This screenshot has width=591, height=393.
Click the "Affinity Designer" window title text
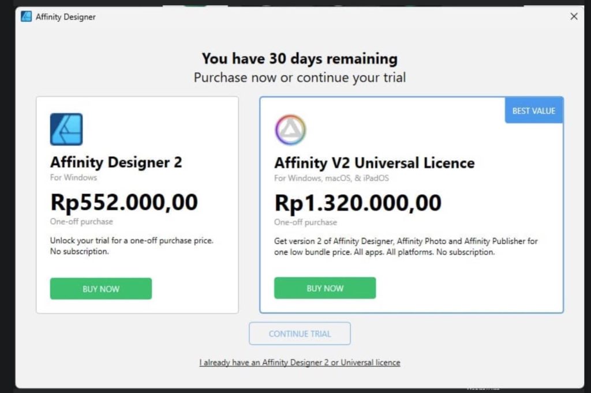coord(66,17)
